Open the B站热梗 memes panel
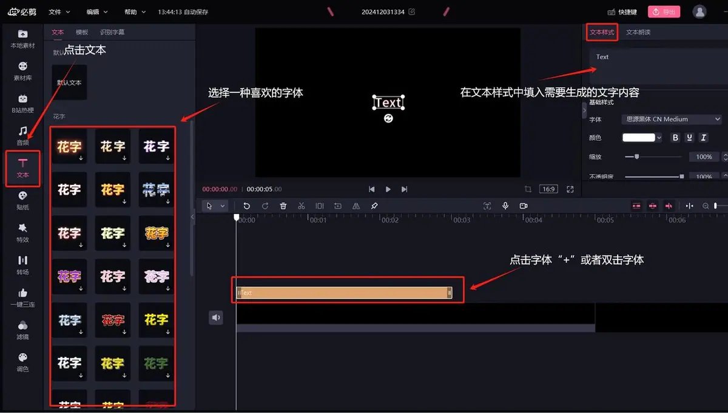Viewport: 728px width, 413px height. coord(22,103)
